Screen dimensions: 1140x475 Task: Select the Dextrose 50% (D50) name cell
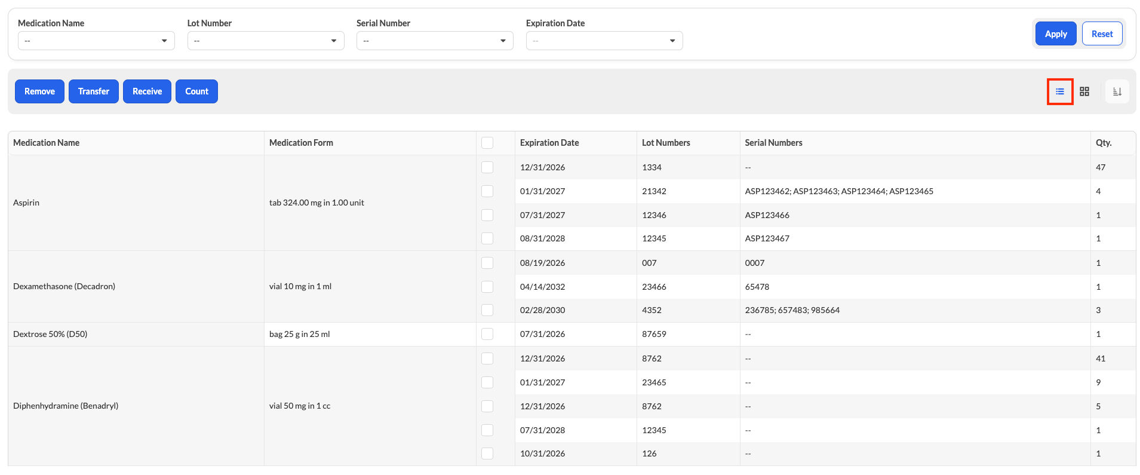tap(136, 334)
